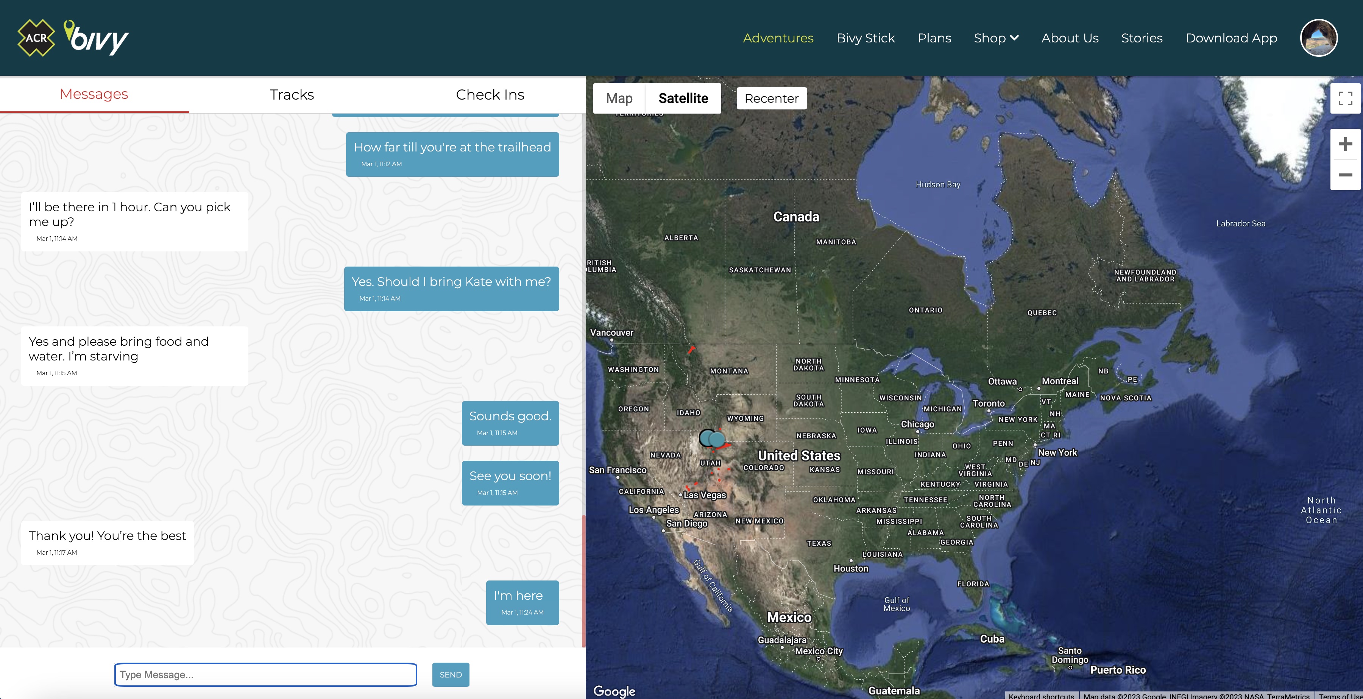Open the Adventures page
1363x699 pixels.
(x=778, y=38)
